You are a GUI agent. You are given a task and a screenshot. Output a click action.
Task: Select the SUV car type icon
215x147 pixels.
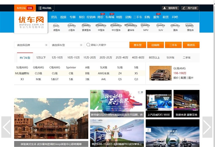161,25
